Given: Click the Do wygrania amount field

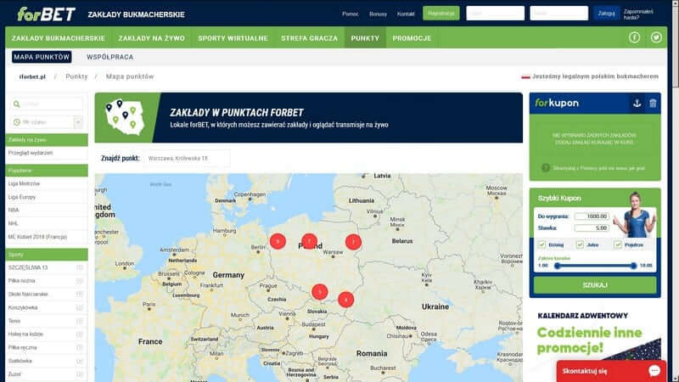Looking at the screenshot, I should (x=592, y=216).
